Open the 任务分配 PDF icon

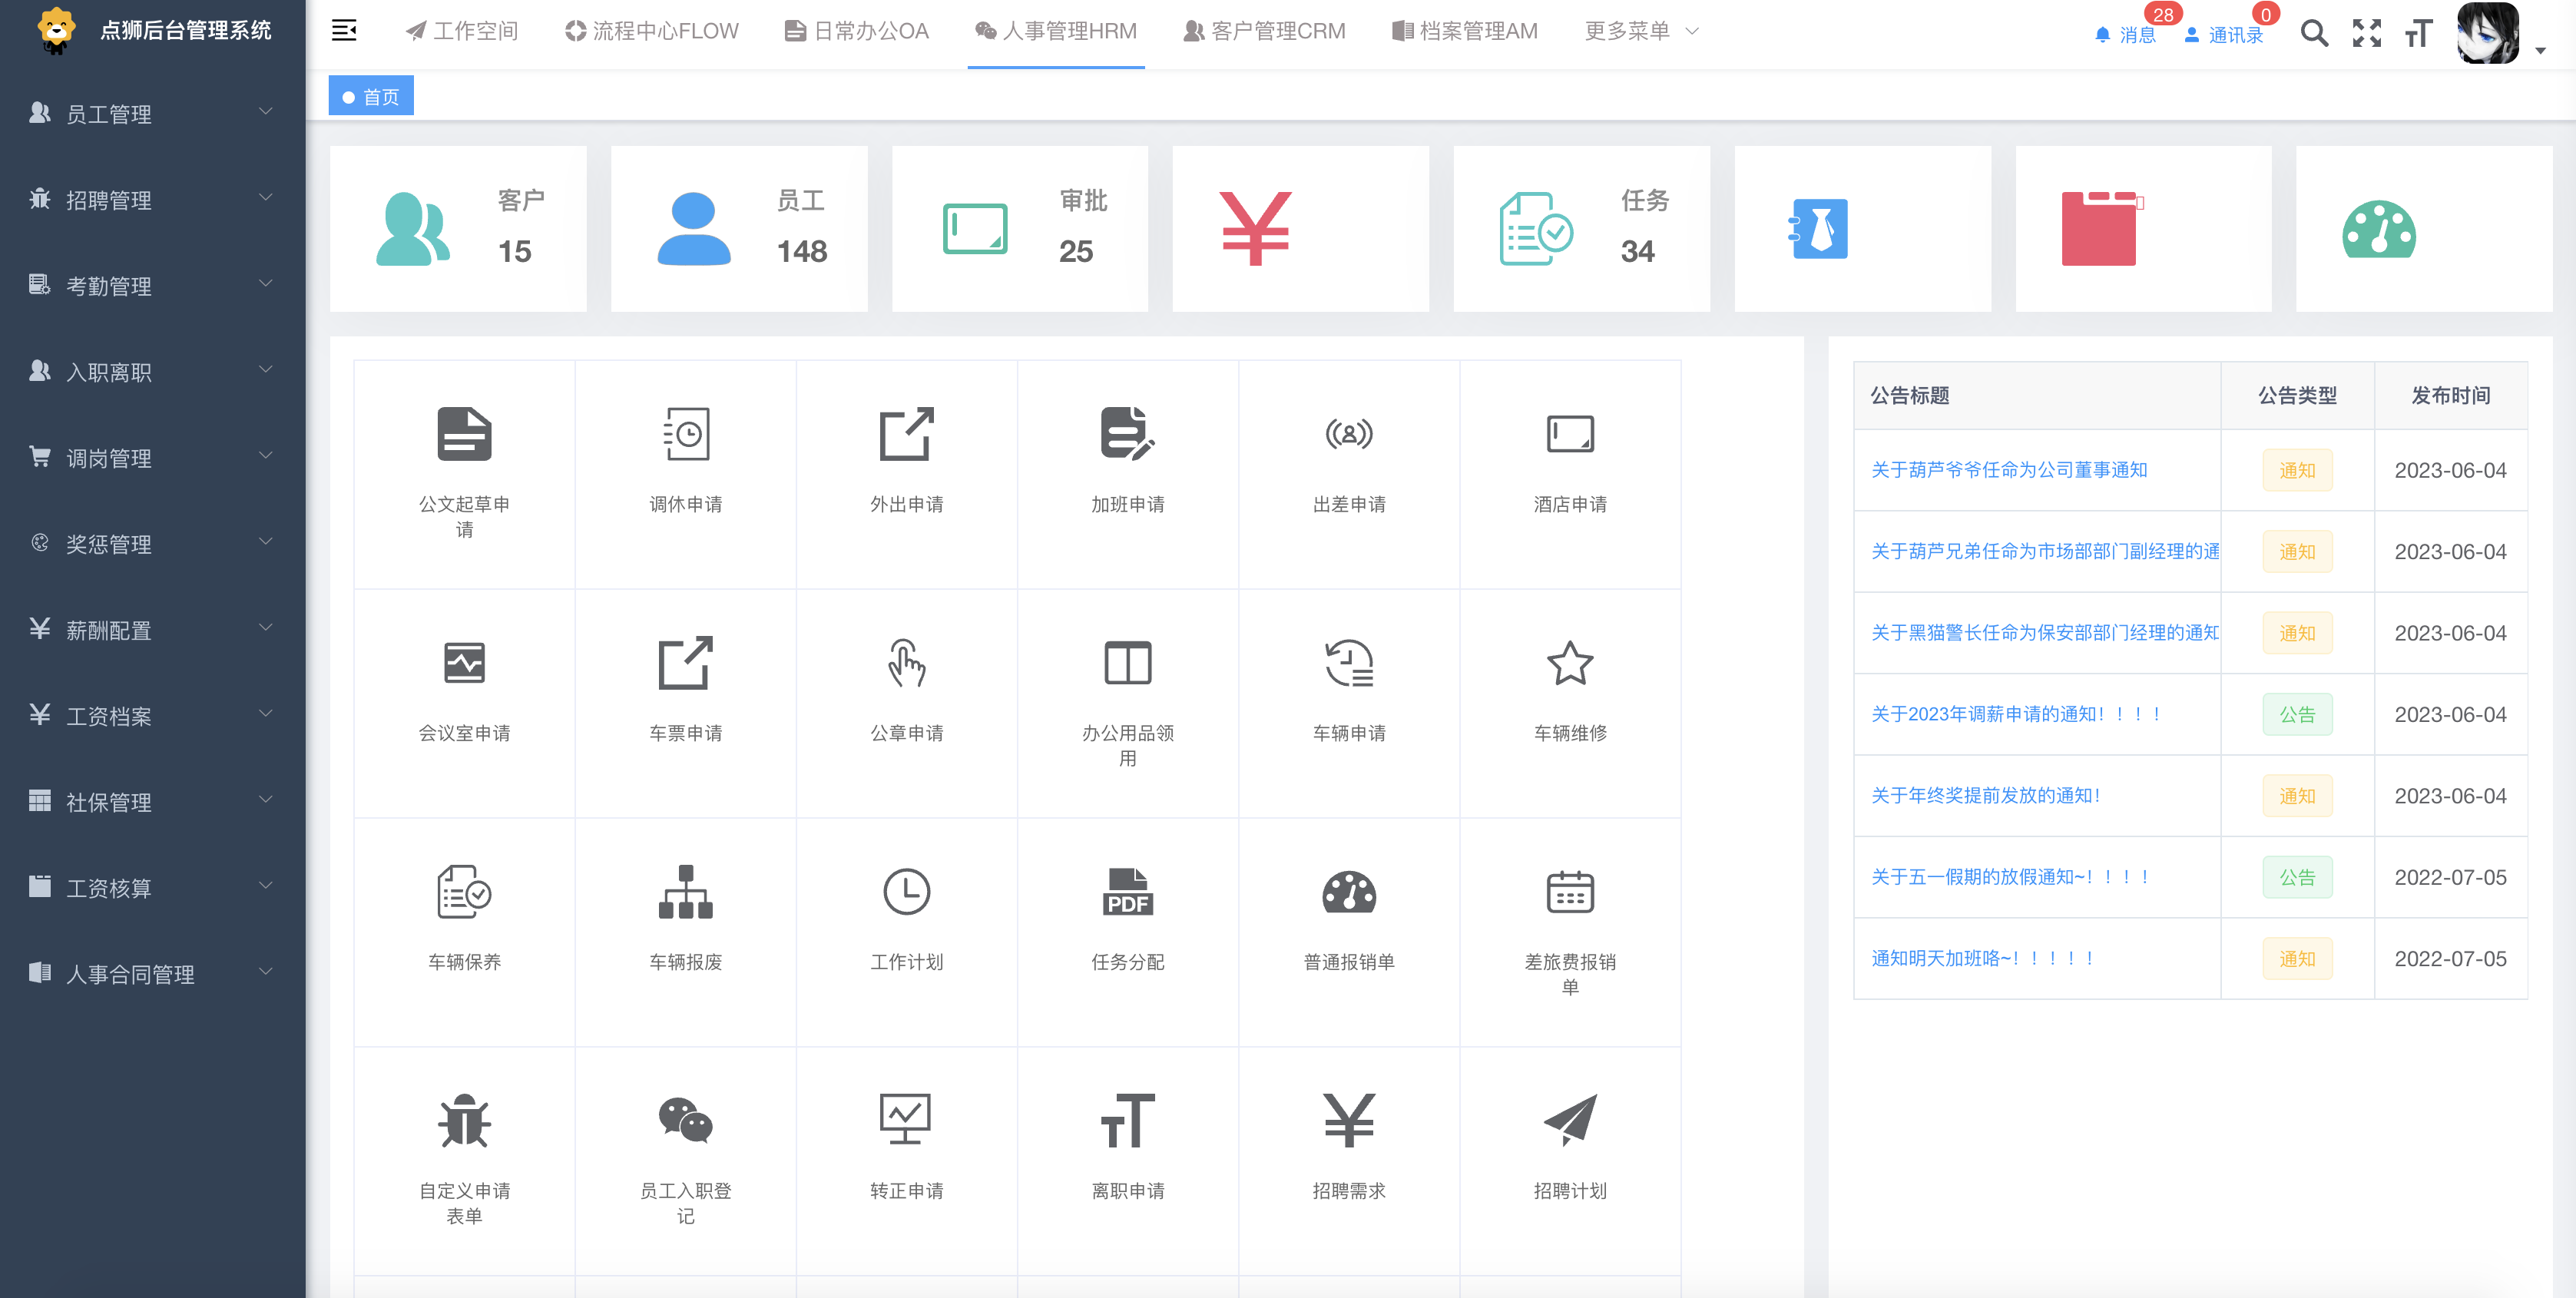tap(1128, 892)
